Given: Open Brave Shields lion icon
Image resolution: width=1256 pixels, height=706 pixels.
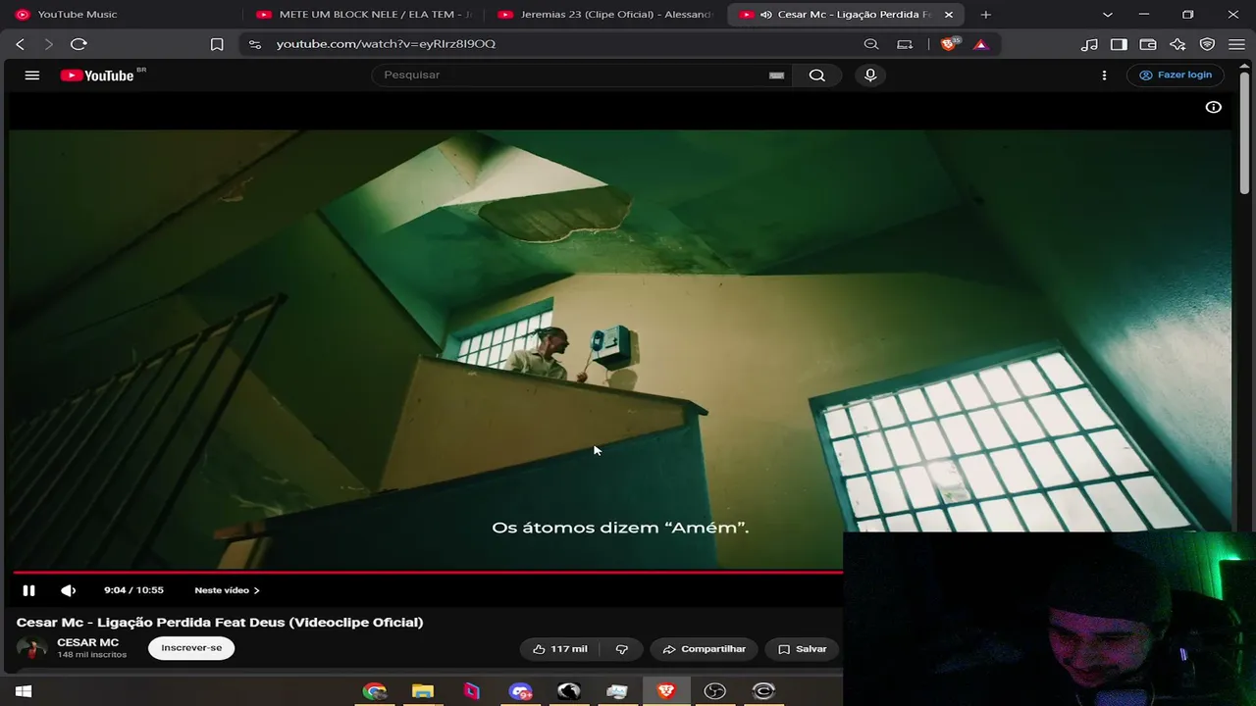Looking at the screenshot, I should pos(950,44).
